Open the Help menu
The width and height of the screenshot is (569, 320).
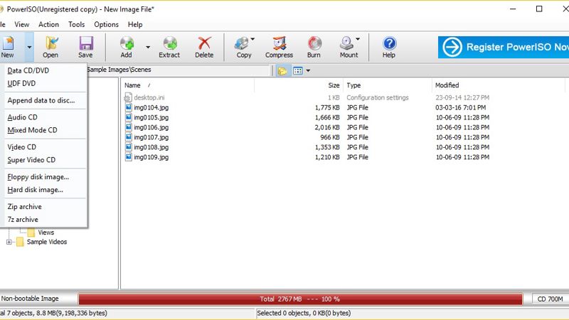coord(135,24)
